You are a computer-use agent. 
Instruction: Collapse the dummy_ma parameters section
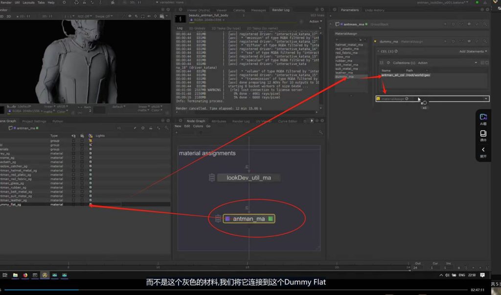tap(375, 42)
